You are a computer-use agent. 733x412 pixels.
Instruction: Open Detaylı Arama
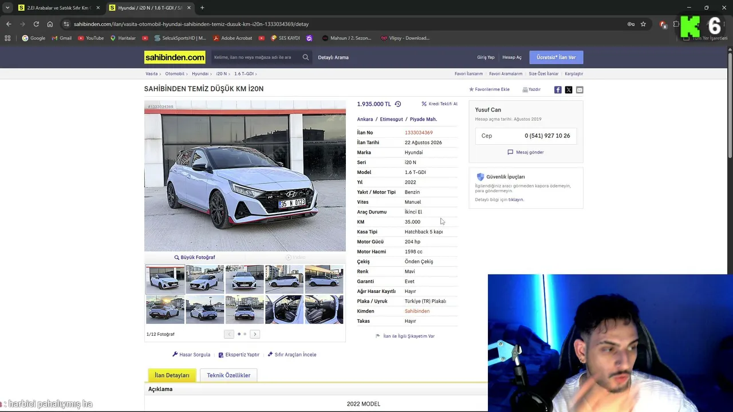coord(333,57)
